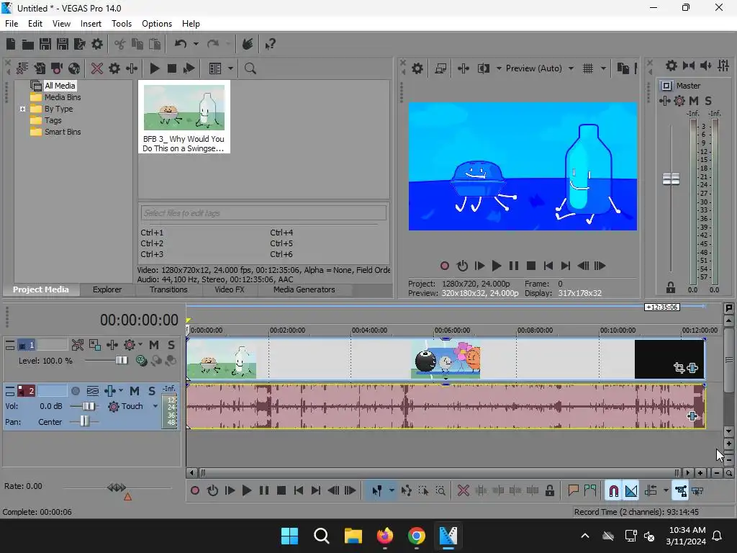Open Google Chrome from the taskbar
The height and width of the screenshot is (553, 737).
click(417, 536)
